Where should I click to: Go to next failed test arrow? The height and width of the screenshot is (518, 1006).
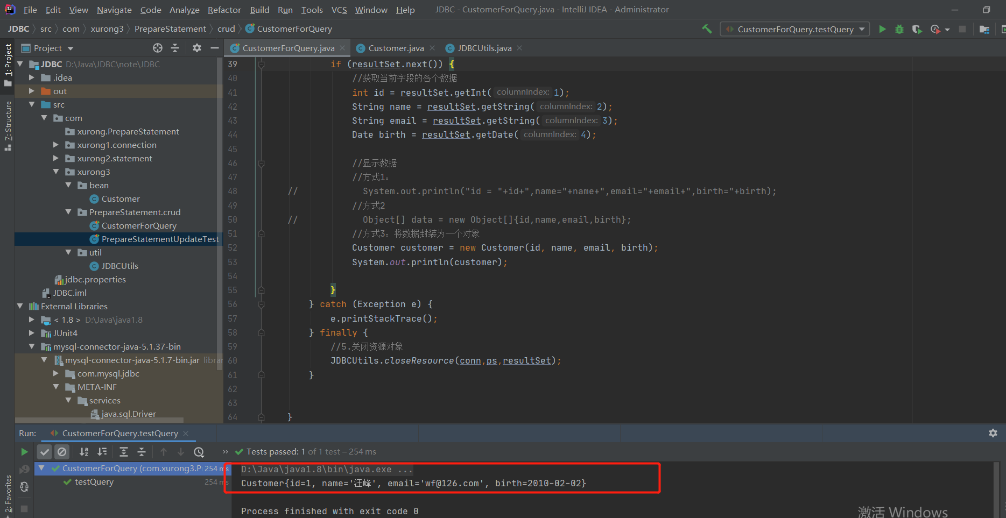point(181,452)
